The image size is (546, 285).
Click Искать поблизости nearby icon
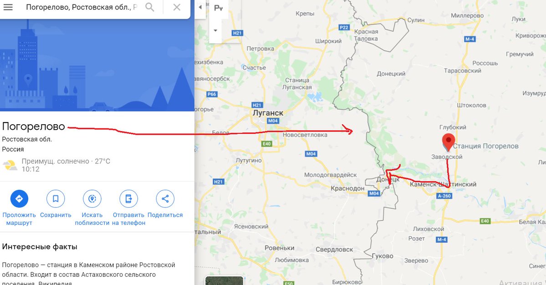pyautogui.click(x=92, y=198)
